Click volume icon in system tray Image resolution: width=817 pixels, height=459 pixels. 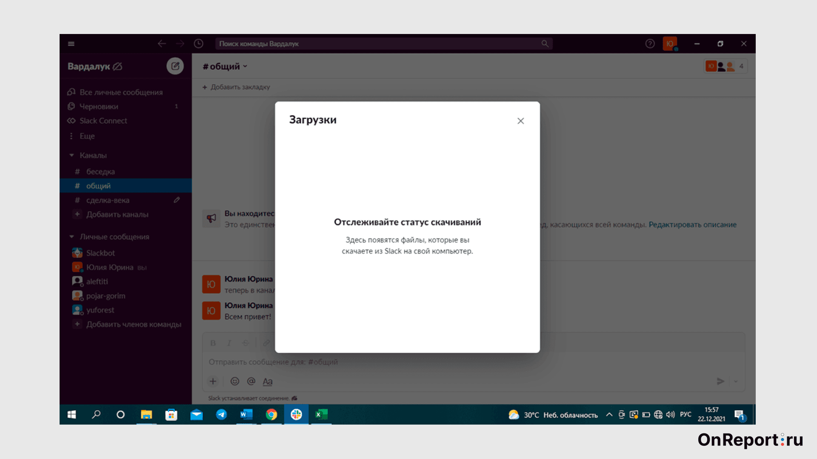click(x=671, y=414)
